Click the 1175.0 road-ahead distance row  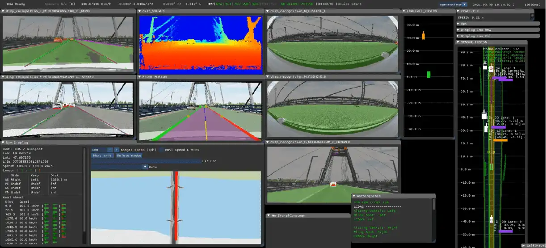(36, 218)
